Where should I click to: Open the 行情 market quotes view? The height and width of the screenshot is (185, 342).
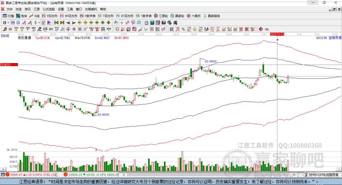[8, 16]
